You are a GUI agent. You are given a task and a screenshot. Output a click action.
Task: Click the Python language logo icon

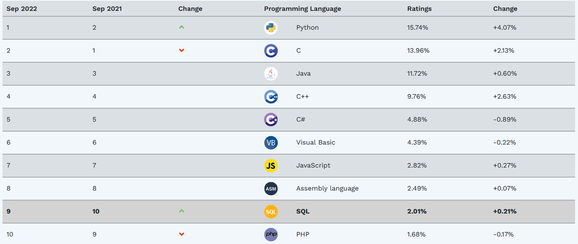(x=271, y=28)
